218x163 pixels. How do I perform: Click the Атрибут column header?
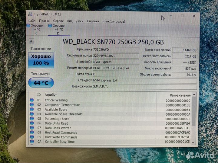click(51, 95)
